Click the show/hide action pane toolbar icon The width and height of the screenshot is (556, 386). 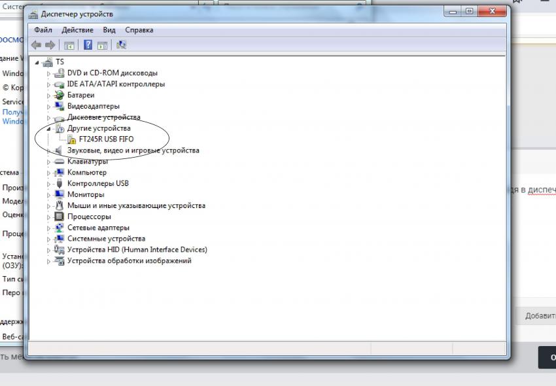click(102, 45)
